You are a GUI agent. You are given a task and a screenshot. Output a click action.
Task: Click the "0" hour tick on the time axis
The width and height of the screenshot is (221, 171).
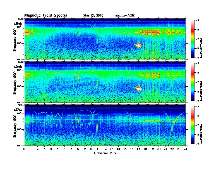(x=24, y=149)
